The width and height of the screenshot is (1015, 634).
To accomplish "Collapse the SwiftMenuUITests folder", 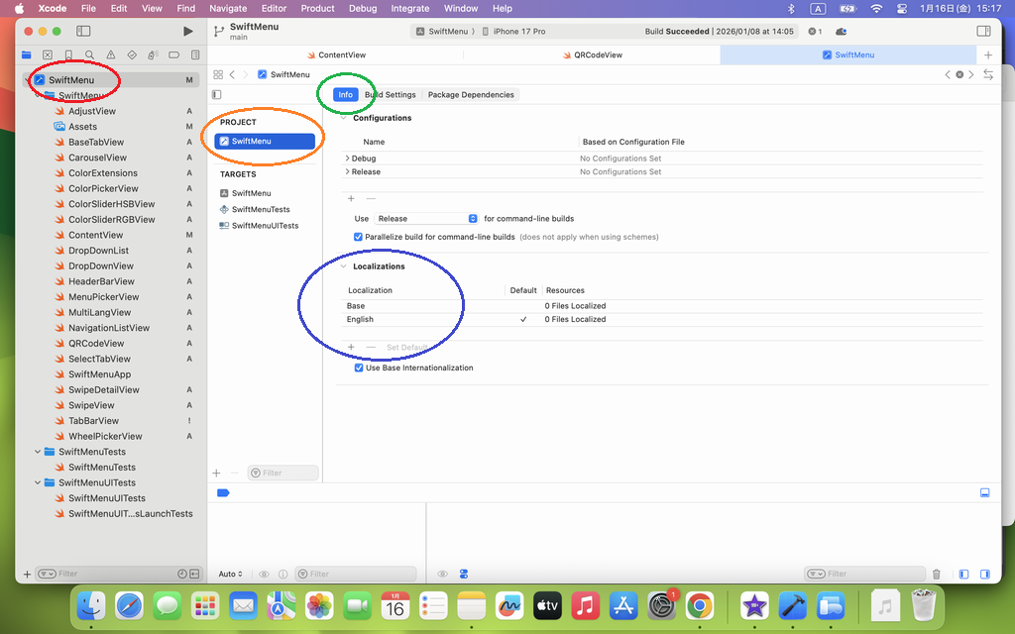I will 38,483.
